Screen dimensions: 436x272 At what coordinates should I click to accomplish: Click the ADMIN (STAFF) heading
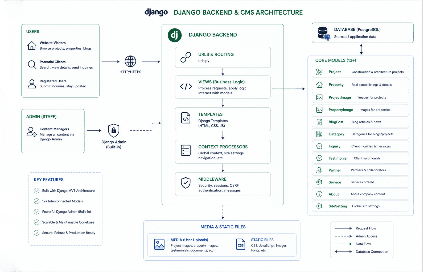[x=41, y=117]
